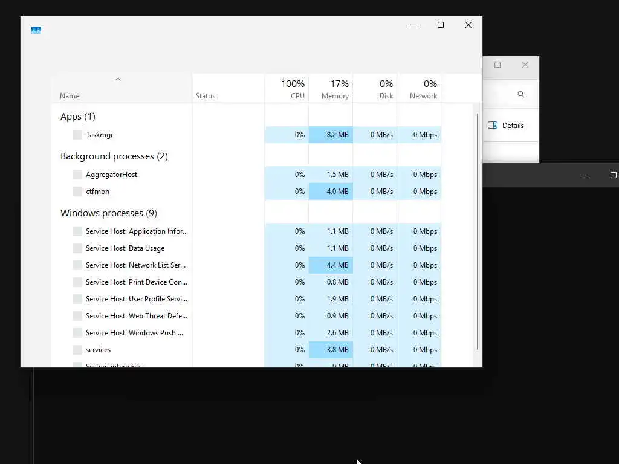This screenshot has height=464, width=619.
Task: Collapse the Apps (1) group
Action: tap(78, 117)
